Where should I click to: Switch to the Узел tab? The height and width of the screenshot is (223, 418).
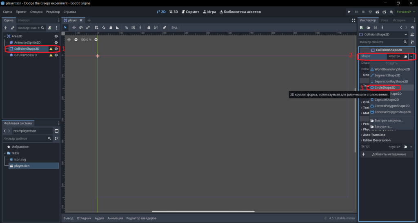click(384, 20)
